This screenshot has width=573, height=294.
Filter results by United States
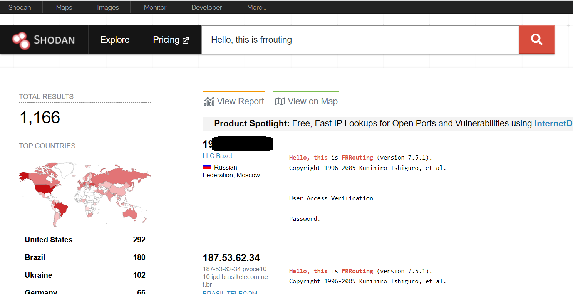pos(49,240)
